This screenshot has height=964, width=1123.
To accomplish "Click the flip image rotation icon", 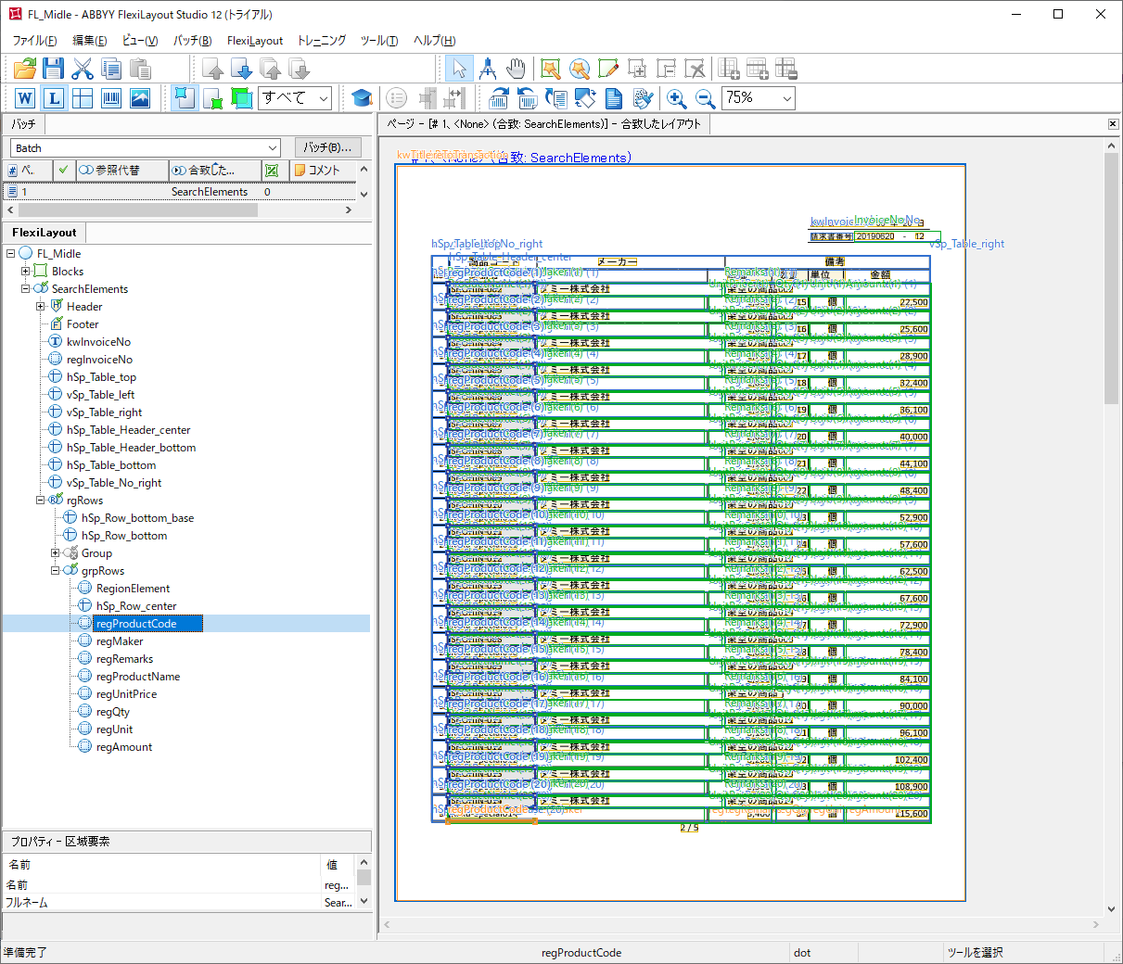I will (585, 98).
